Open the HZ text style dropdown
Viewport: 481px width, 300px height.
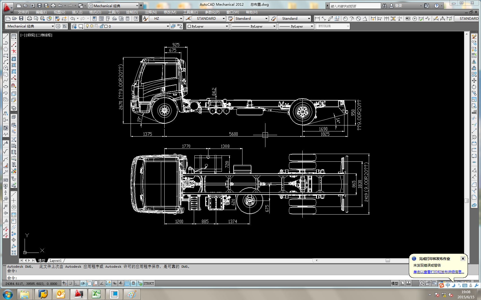(x=181, y=19)
